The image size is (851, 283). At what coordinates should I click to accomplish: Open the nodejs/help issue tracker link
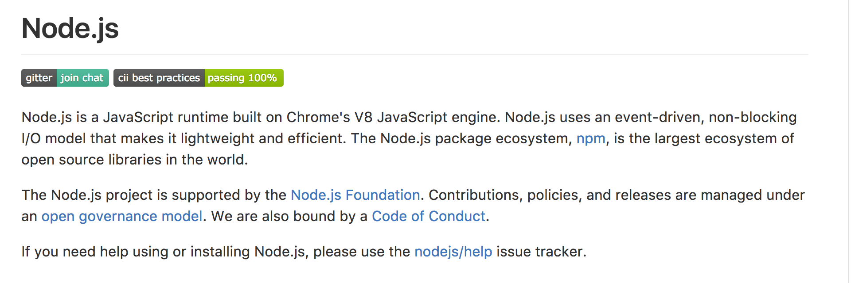click(x=453, y=252)
